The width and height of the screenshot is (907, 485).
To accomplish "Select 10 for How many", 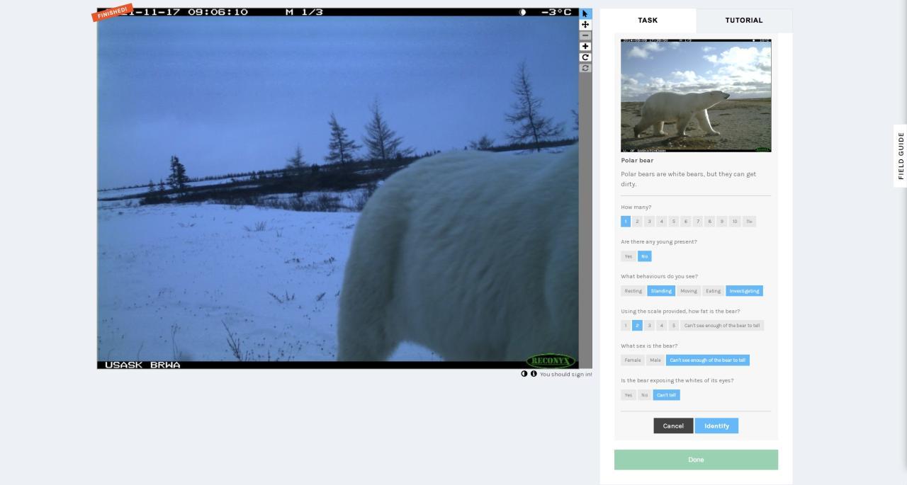I will [735, 222].
